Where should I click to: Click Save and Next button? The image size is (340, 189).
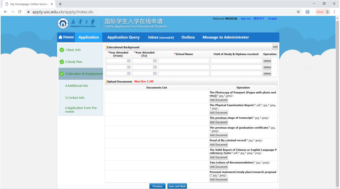coord(177,186)
